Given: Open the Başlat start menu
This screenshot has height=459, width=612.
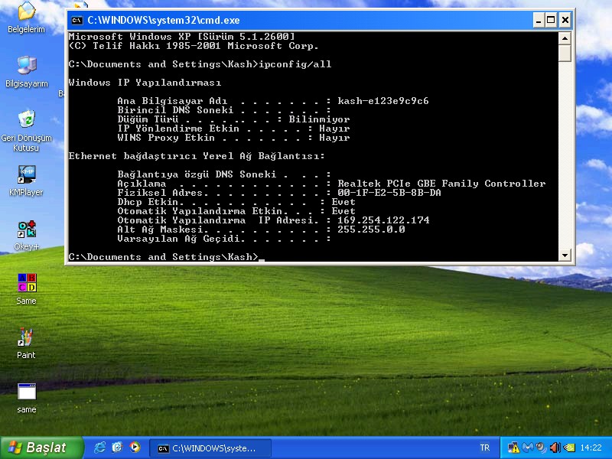Looking at the screenshot, I should 41,448.
